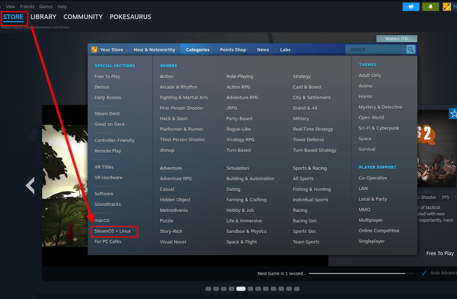Click the announcements megaphone icon
Screen dimensions: 457x299
coord(410,7)
